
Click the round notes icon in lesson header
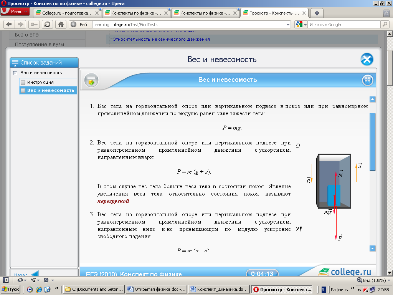(91, 80)
